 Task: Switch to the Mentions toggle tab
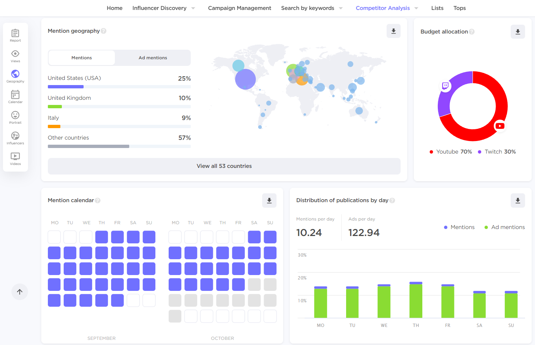[82, 58]
